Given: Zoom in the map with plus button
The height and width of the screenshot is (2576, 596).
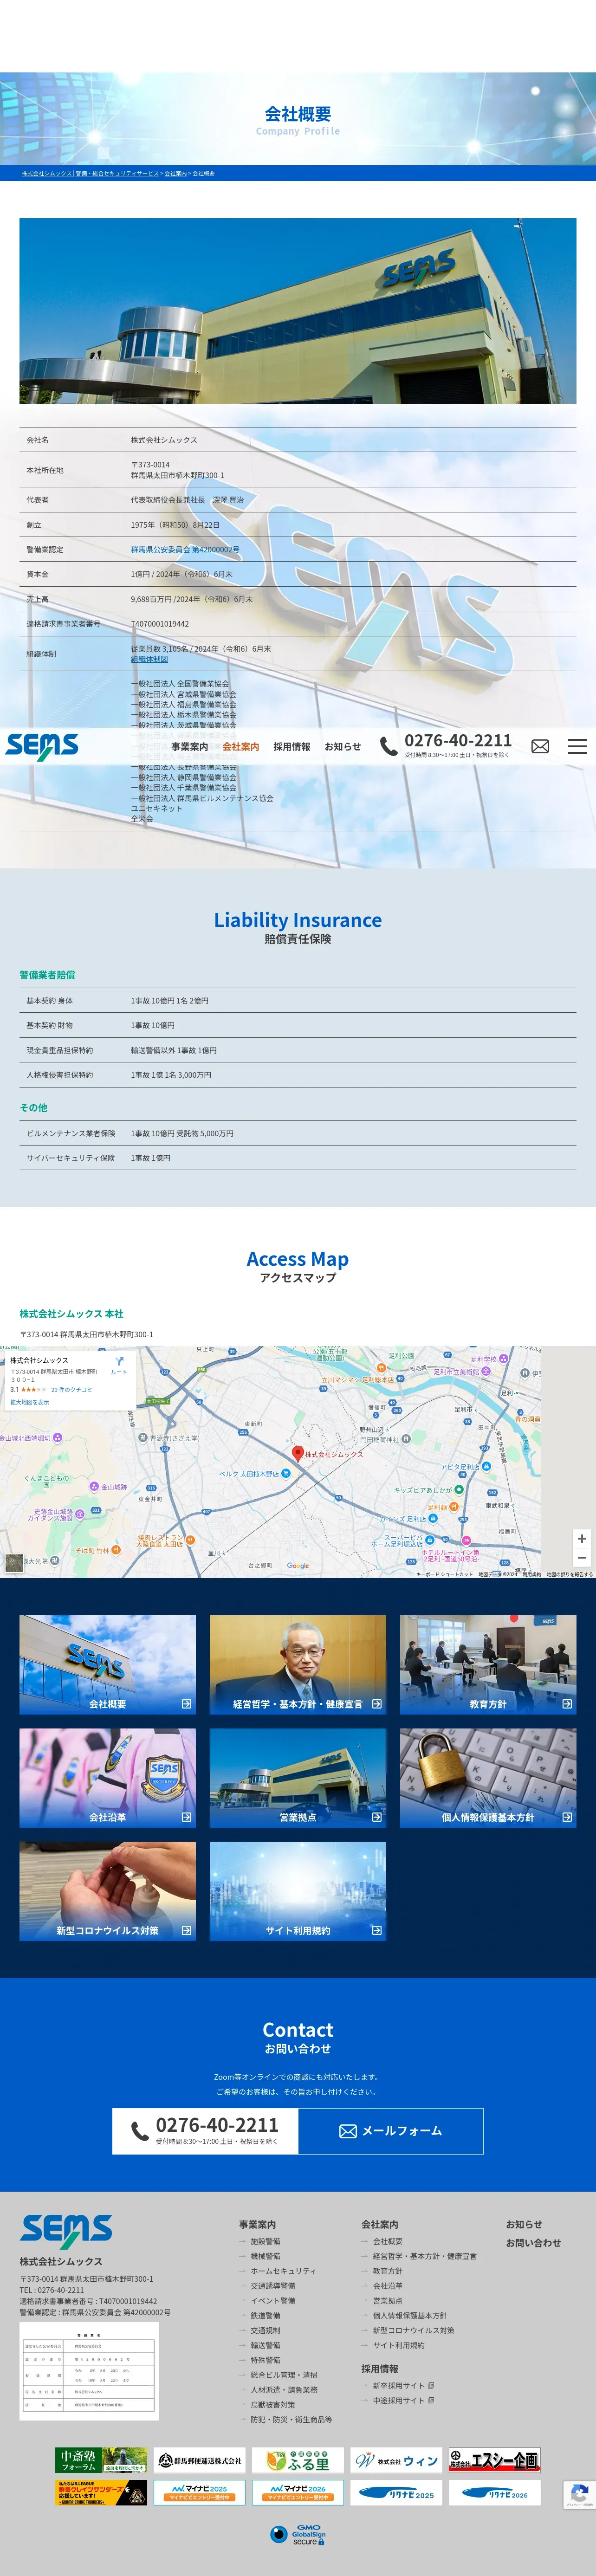Looking at the screenshot, I should [x=581, y=1538].
